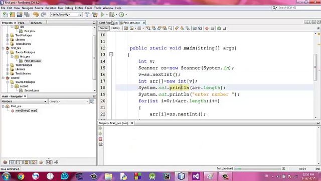Click the Debug Project toolbar icon

point(112,15)
